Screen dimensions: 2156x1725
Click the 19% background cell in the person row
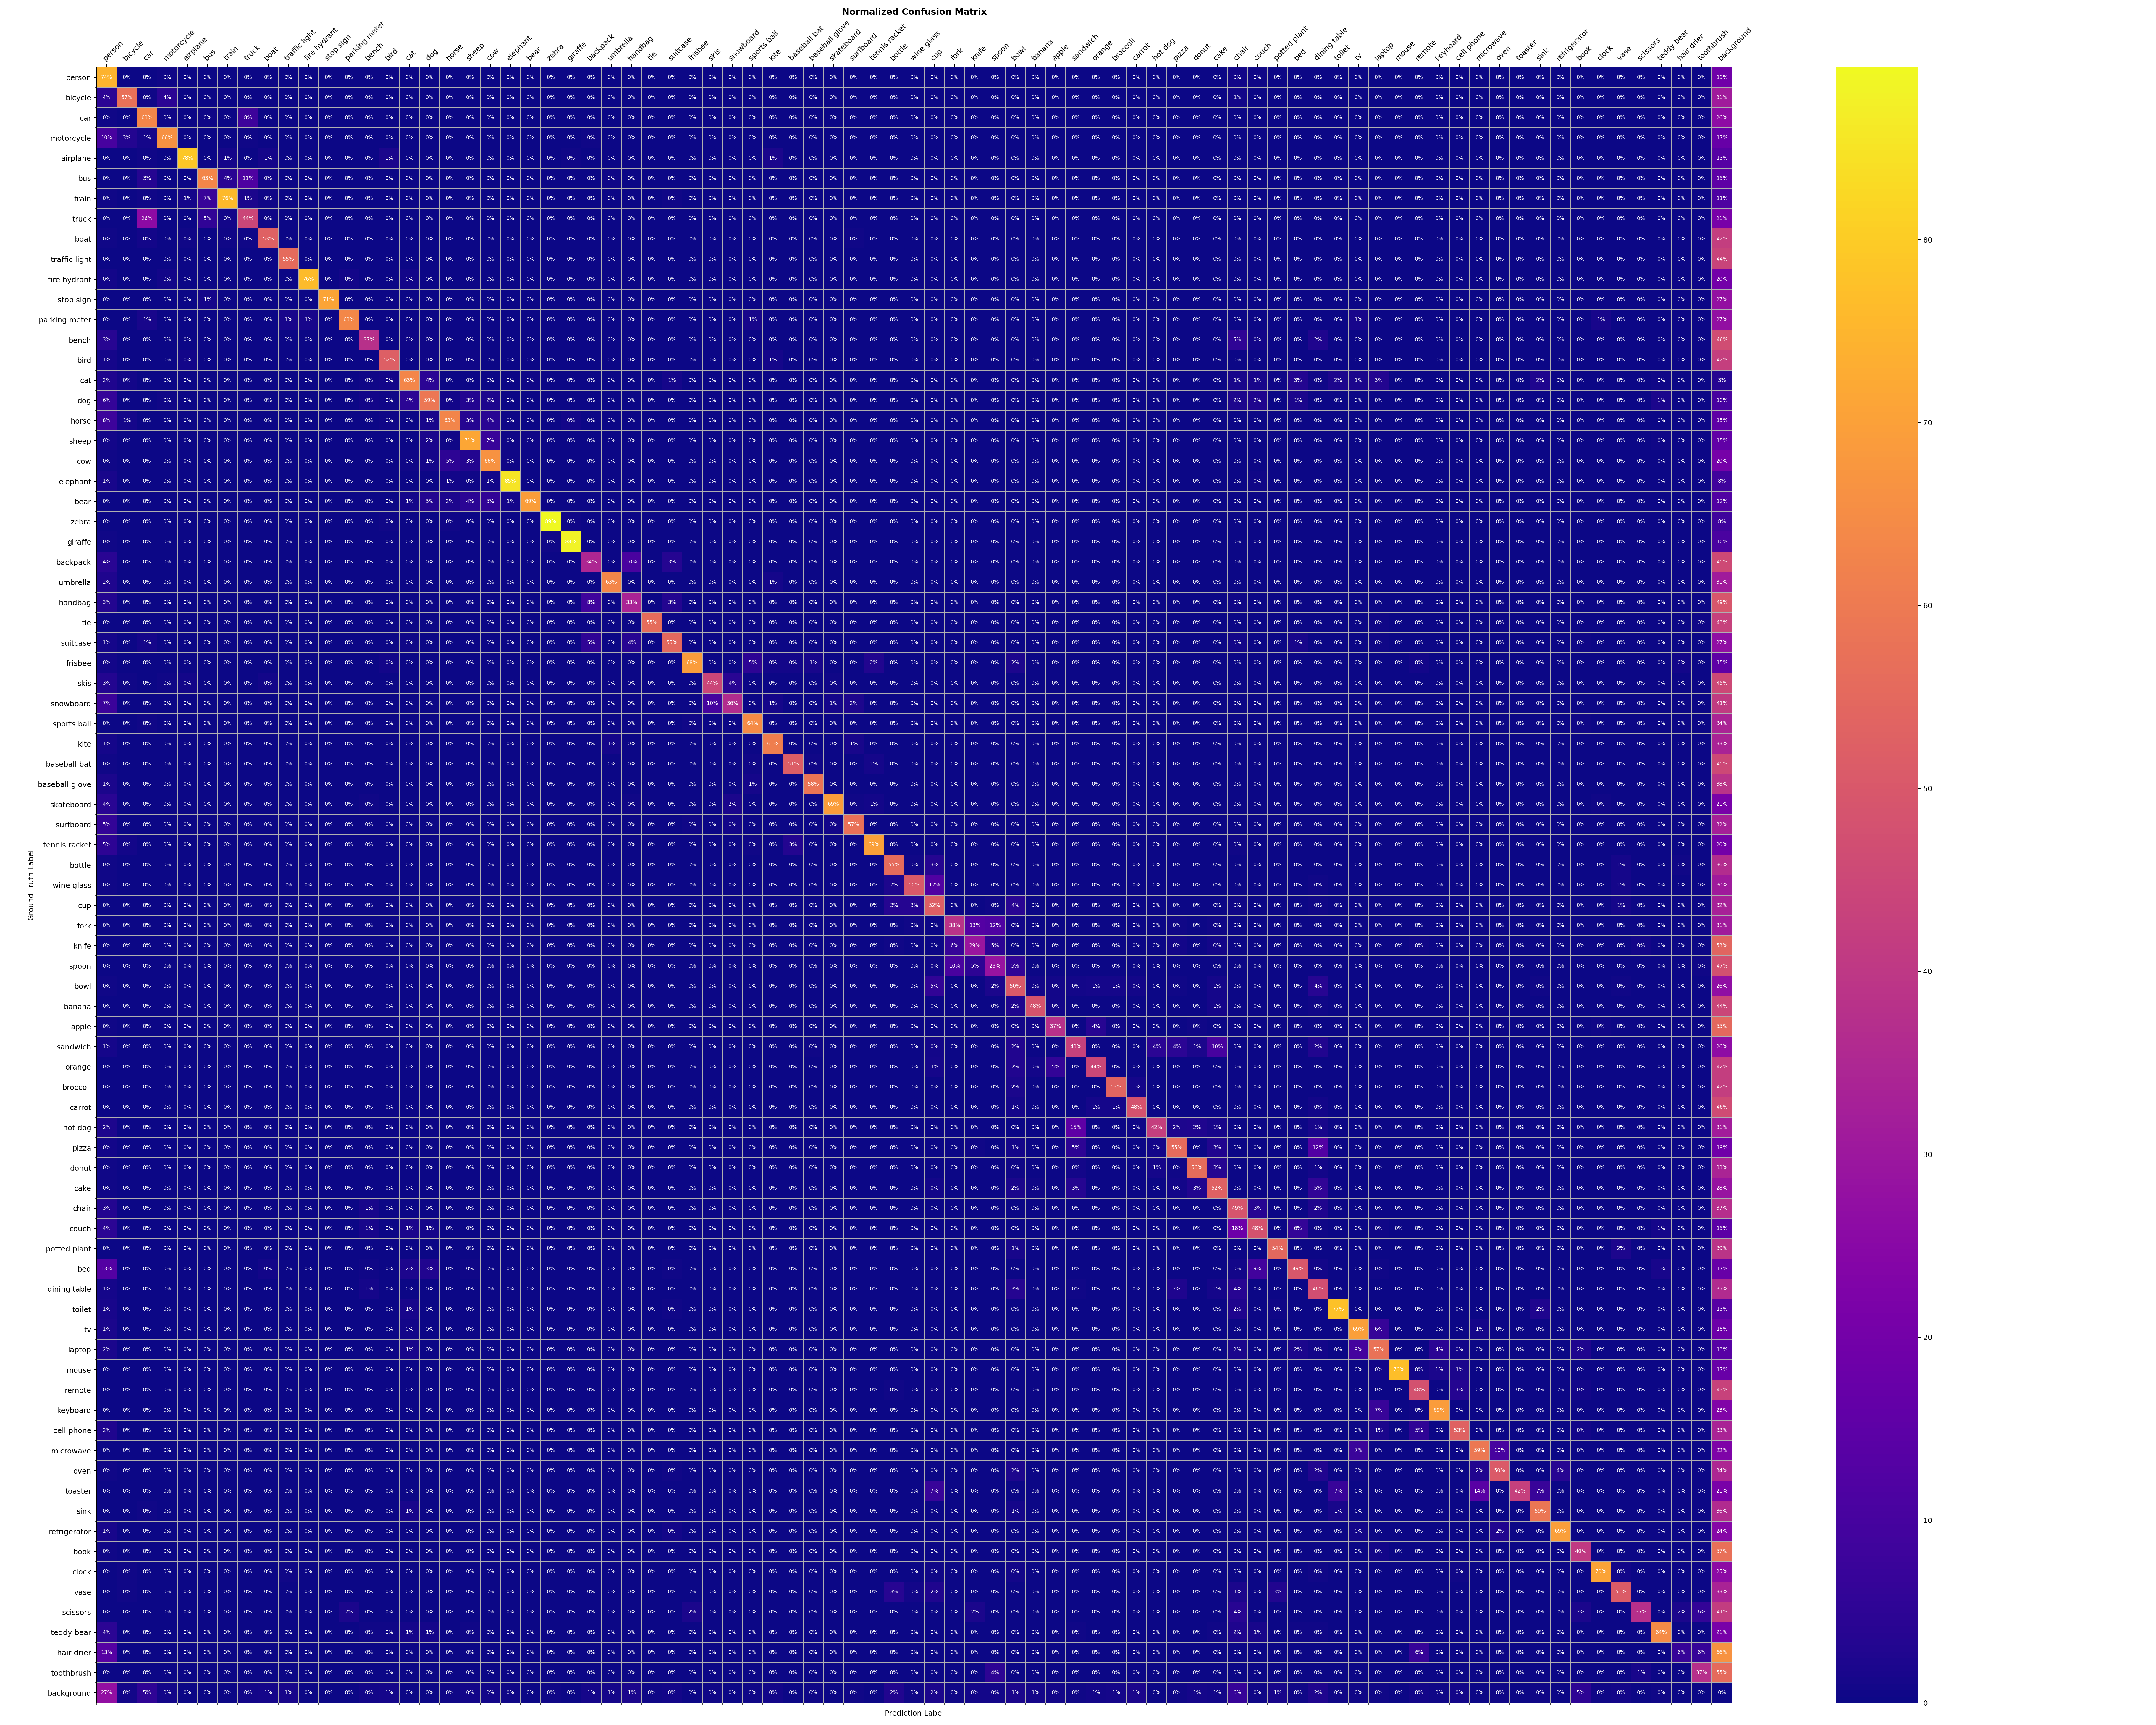click(x=1722, y=77)
